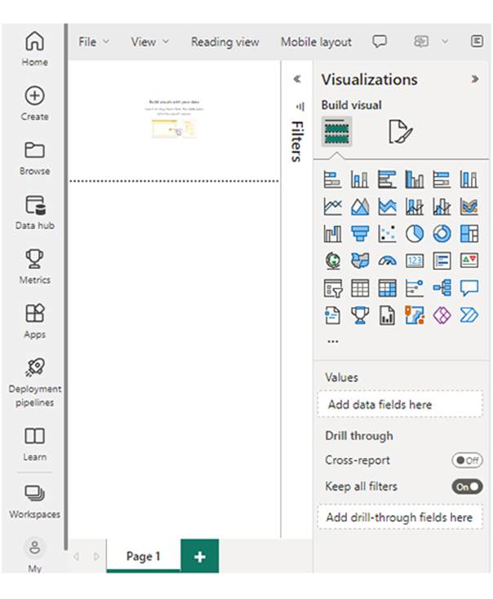Screen dimensions: 493x599
Task: Pick the line chart visual
Action: (333, 207)
